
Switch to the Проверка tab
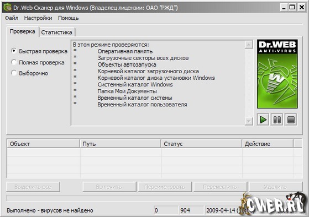pos(22,31)
